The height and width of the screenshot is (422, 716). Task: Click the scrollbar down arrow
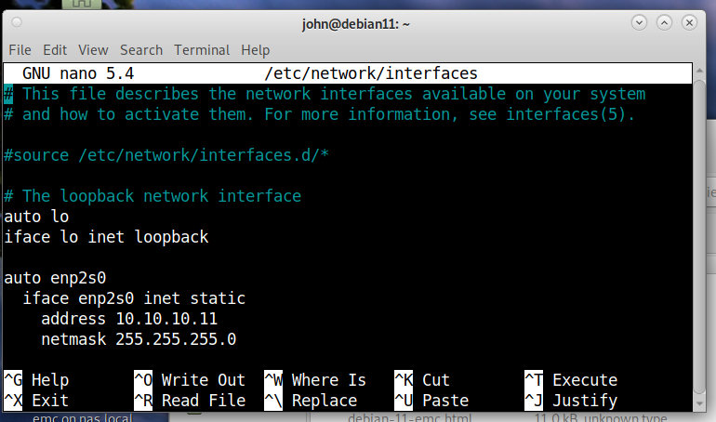pos(699,403)
